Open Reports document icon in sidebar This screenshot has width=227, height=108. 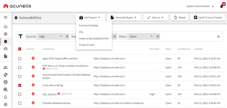(5, 56)
